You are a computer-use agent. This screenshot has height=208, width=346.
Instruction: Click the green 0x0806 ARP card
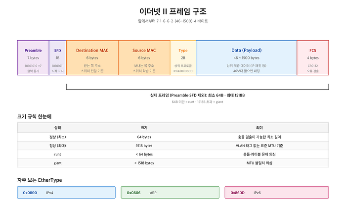tap(170, 192)
